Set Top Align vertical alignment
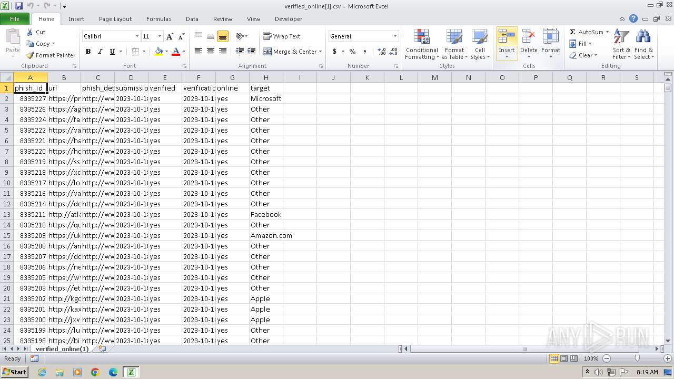674x379 pixels. (x=199, y=36)
